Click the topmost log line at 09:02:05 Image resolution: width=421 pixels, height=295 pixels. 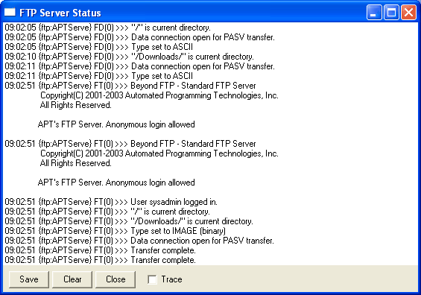107,28
